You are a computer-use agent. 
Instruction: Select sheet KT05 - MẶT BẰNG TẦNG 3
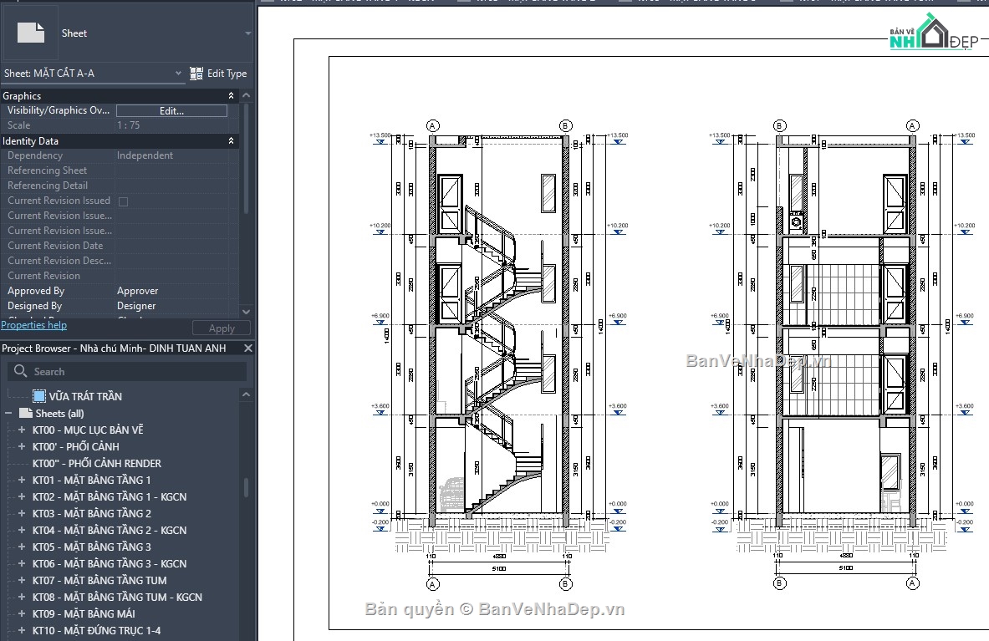[91, 547]
